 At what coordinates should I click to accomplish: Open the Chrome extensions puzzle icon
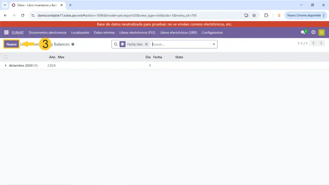266,15
